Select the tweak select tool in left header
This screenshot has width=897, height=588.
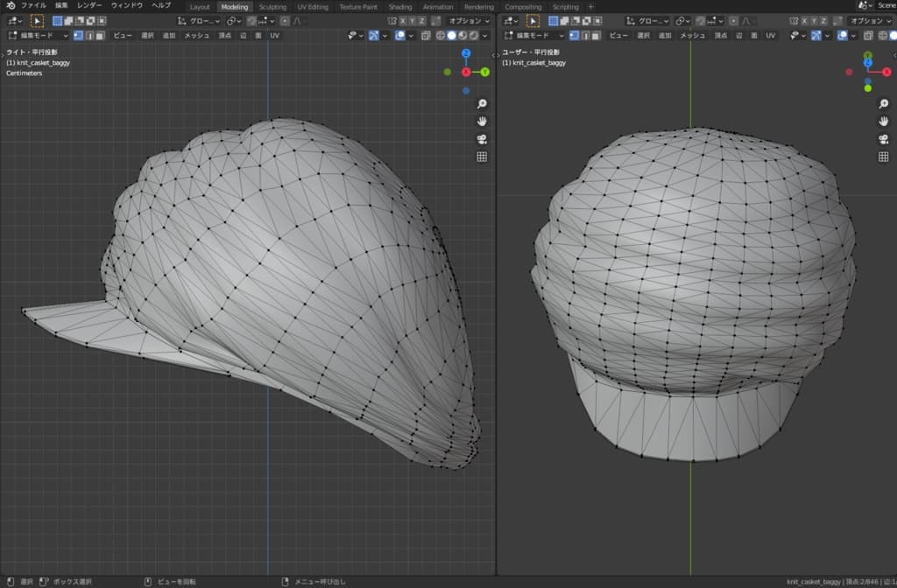37,20
